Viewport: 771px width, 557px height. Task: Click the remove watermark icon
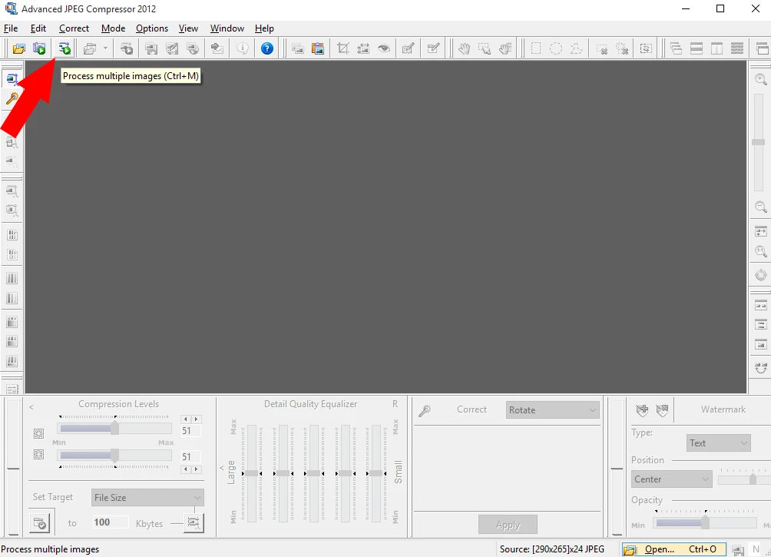[x=662, y=410]
